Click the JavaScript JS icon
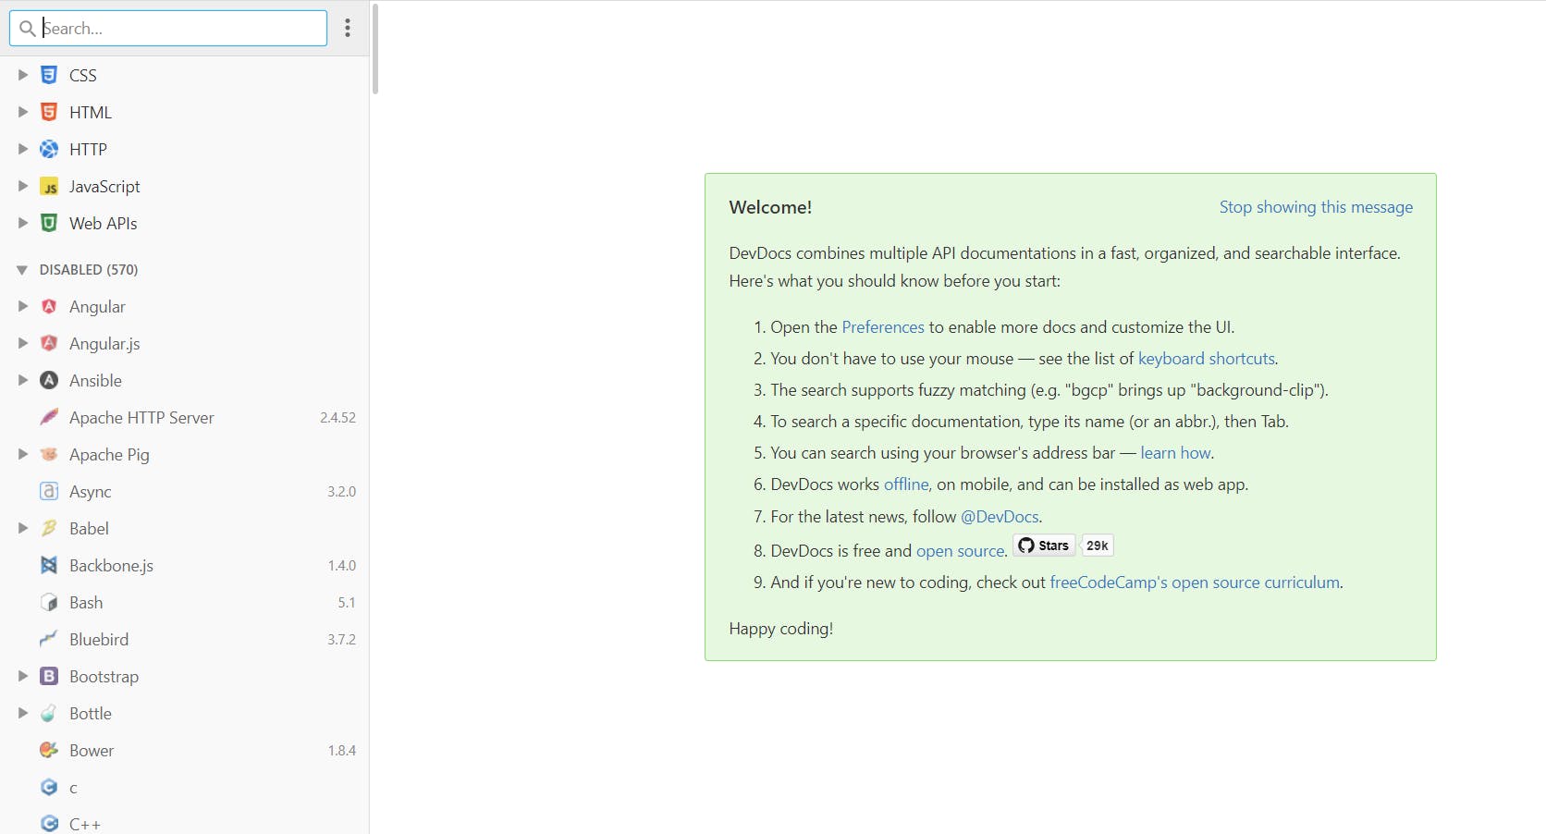The width and height of the screenshot is (1546, 834). tap(49, 186)
